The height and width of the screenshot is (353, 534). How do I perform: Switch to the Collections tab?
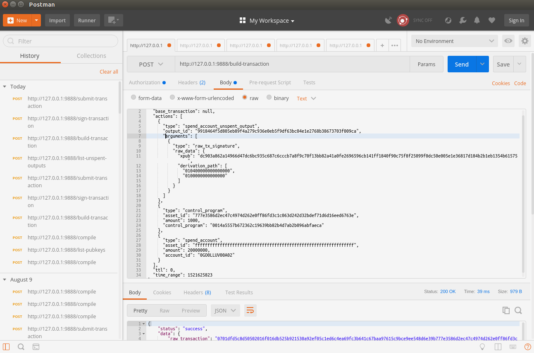91,56
